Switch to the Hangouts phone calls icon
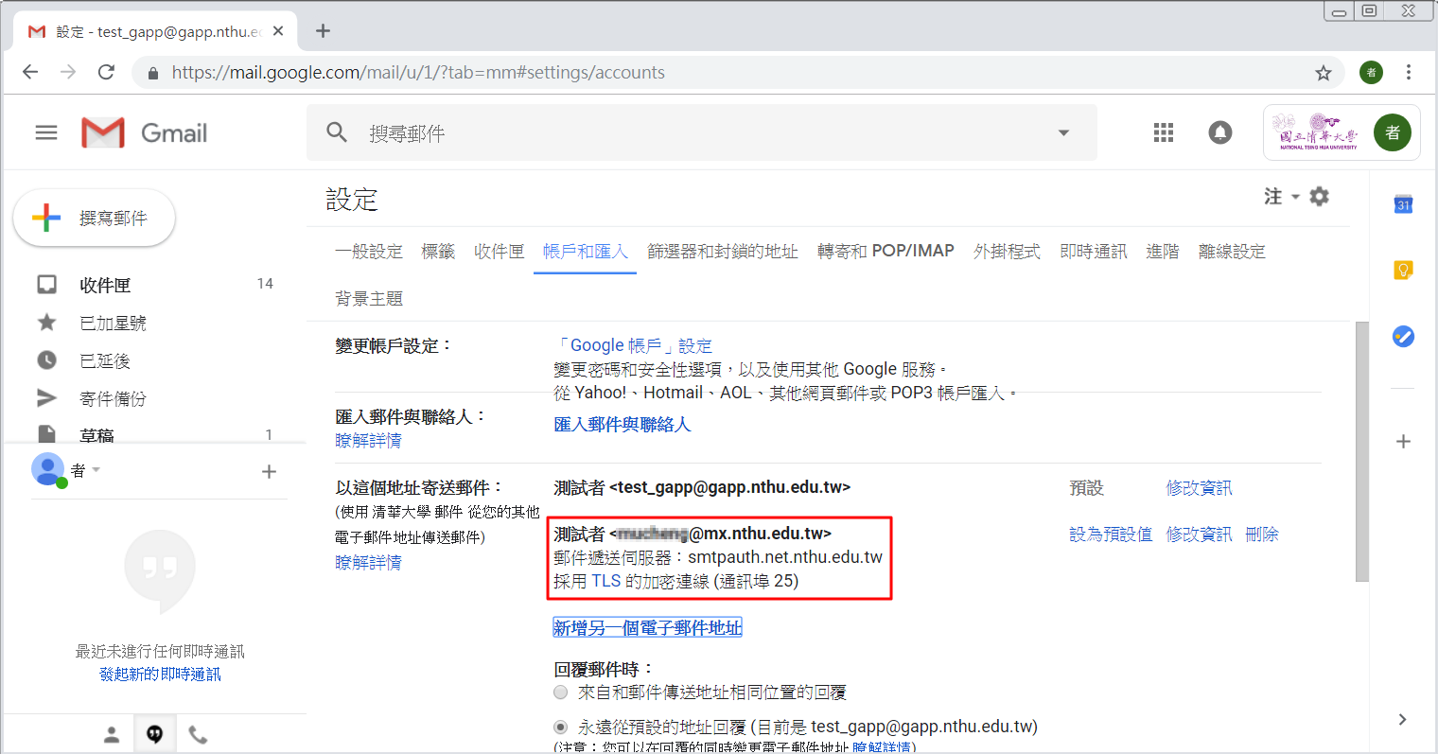 coord(198,734)
